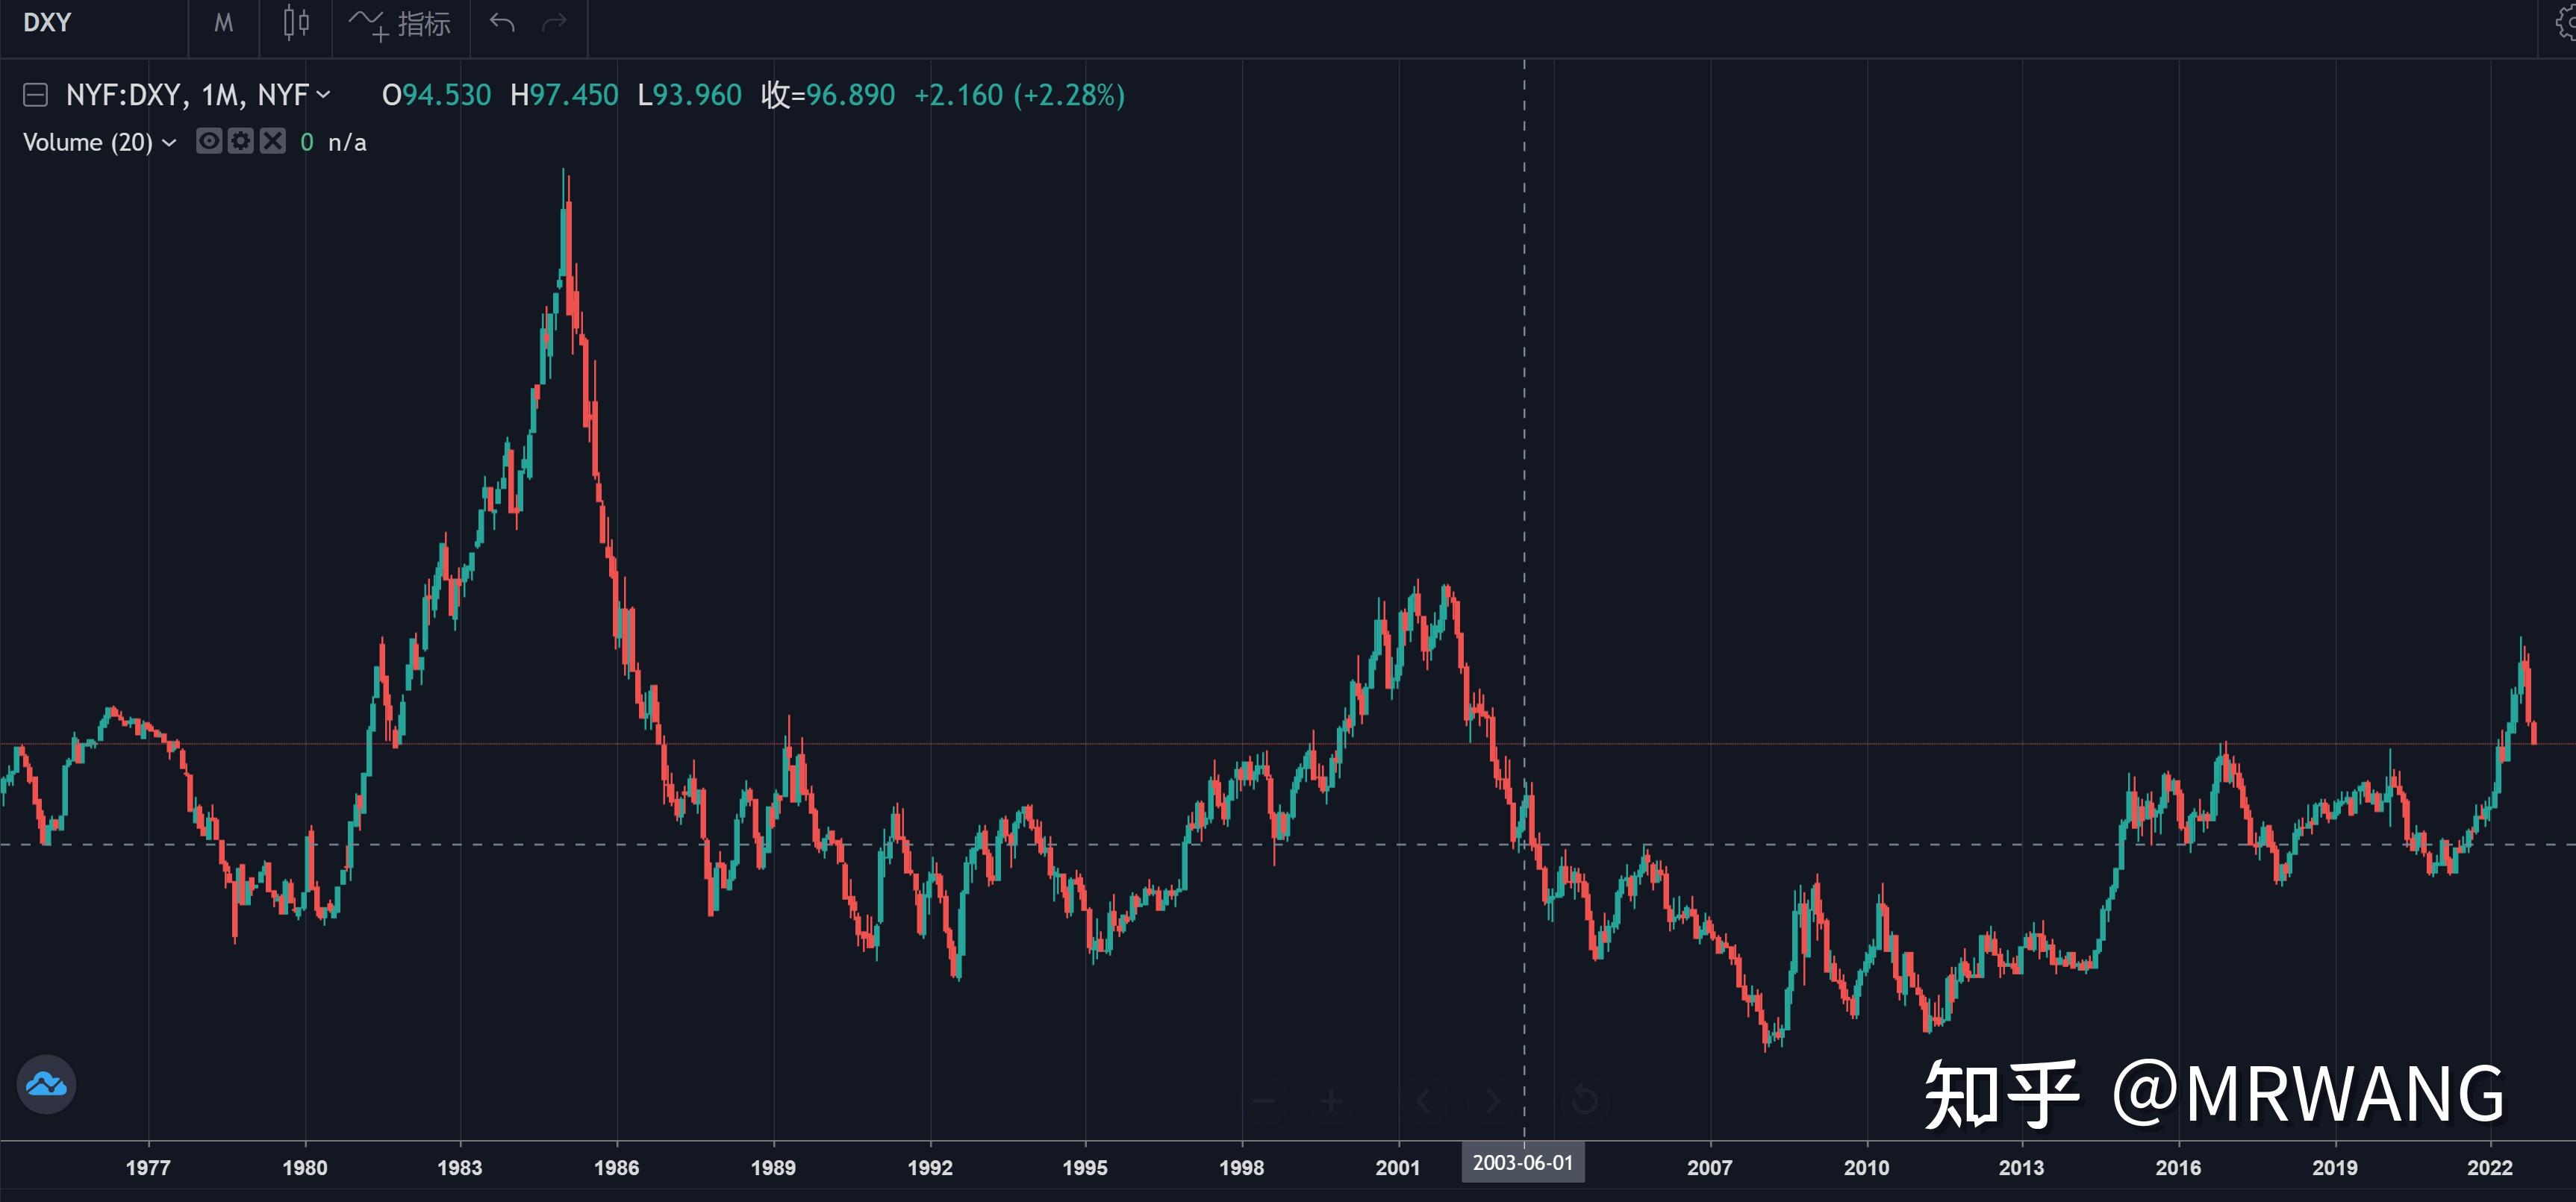Toggle Volume indicator visibility eye icon
The image size is (2576, 1202).
[208, 141]
